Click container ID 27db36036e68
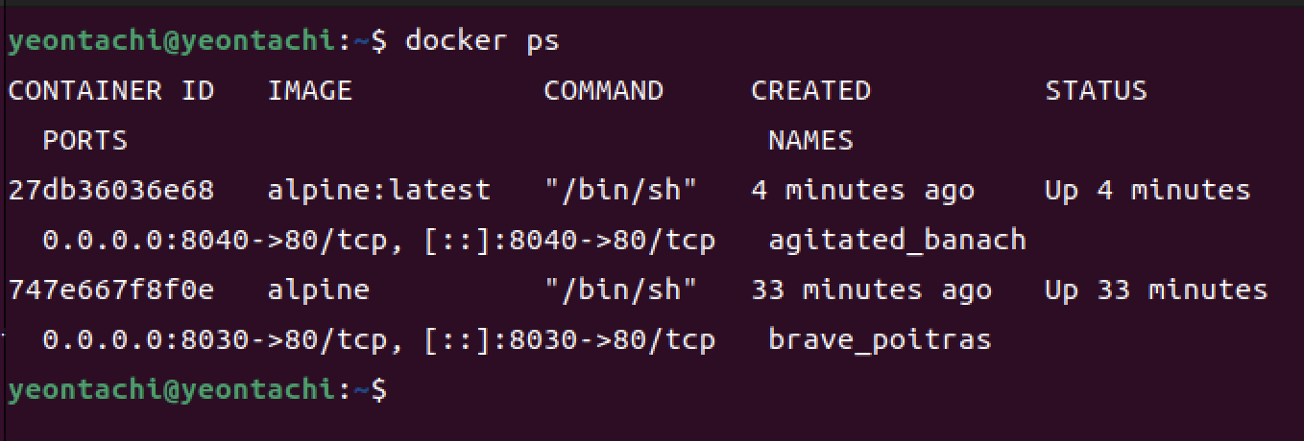Screen dimensions: 1304x441 [x=111, y=190]
